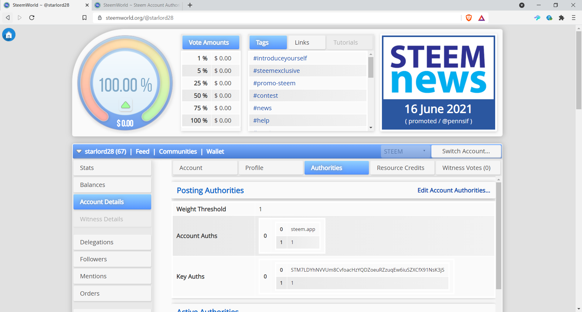Collapse the starlord28 account section triangle
582x312 pixels.
pos(79,151)
